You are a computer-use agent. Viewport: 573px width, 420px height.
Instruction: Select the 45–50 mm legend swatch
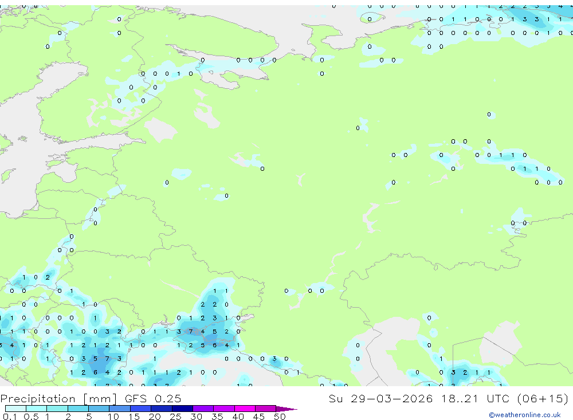click(266, 409)
